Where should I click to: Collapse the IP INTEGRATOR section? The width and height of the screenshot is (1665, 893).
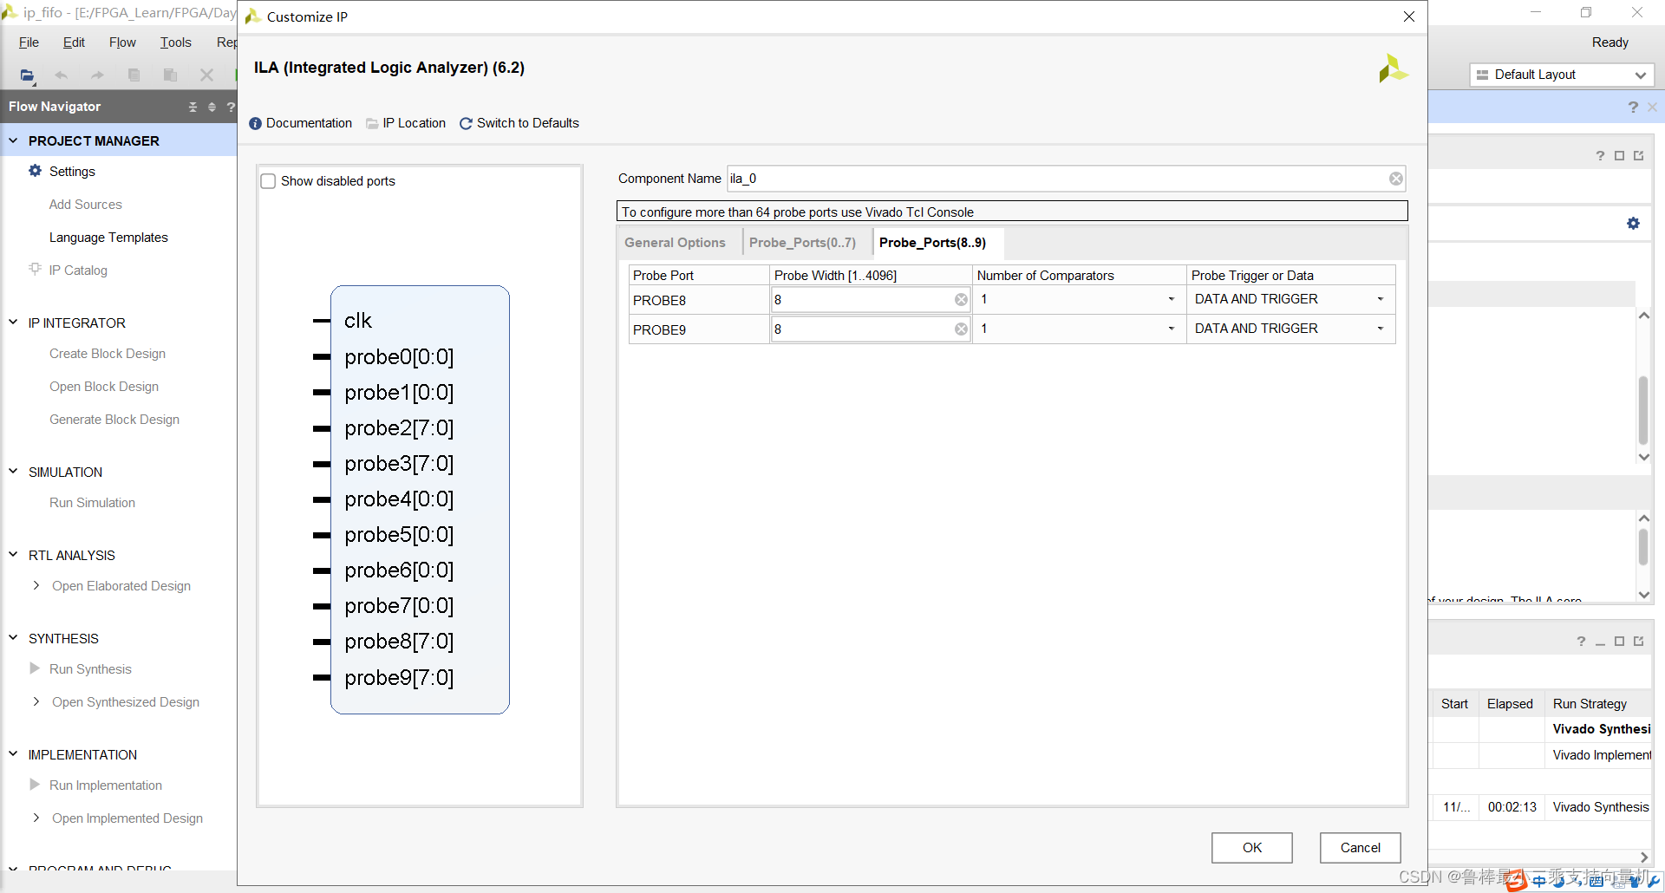click(13, 323)
